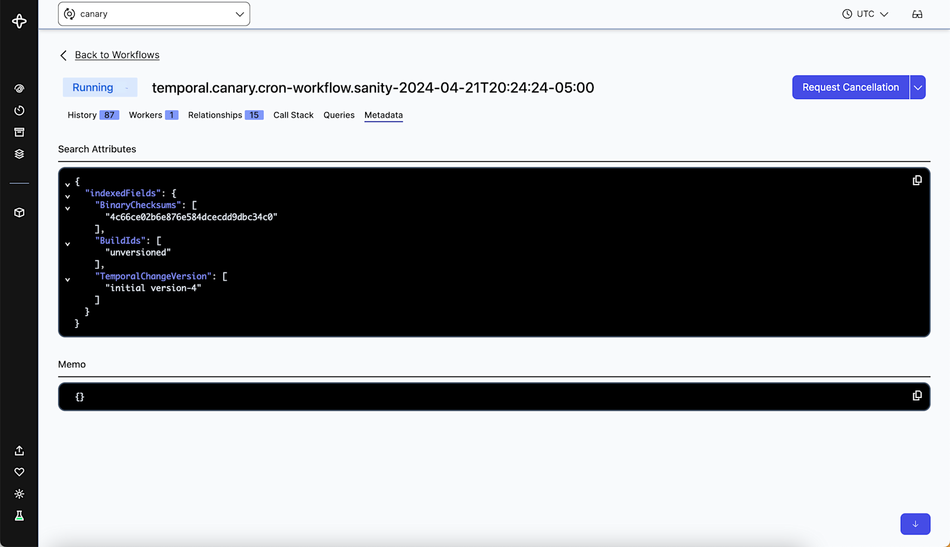This screenshot has height=547, width=950.
Task: Collapse the TemporalChangeVersion array fold arrow
Action: coord(68,279)
